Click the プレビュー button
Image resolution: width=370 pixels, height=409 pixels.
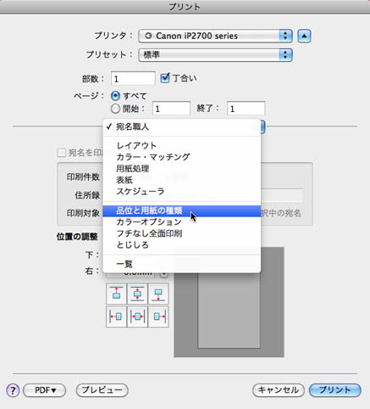pos(102,390)
